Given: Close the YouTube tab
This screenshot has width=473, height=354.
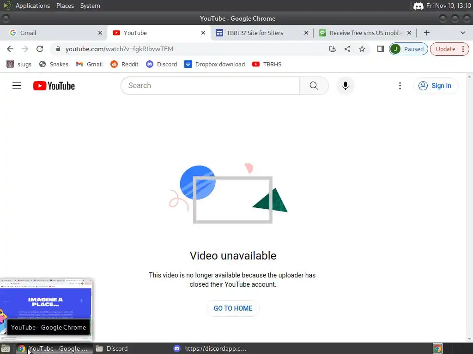Looking at the screenshot, I should 203,33.
